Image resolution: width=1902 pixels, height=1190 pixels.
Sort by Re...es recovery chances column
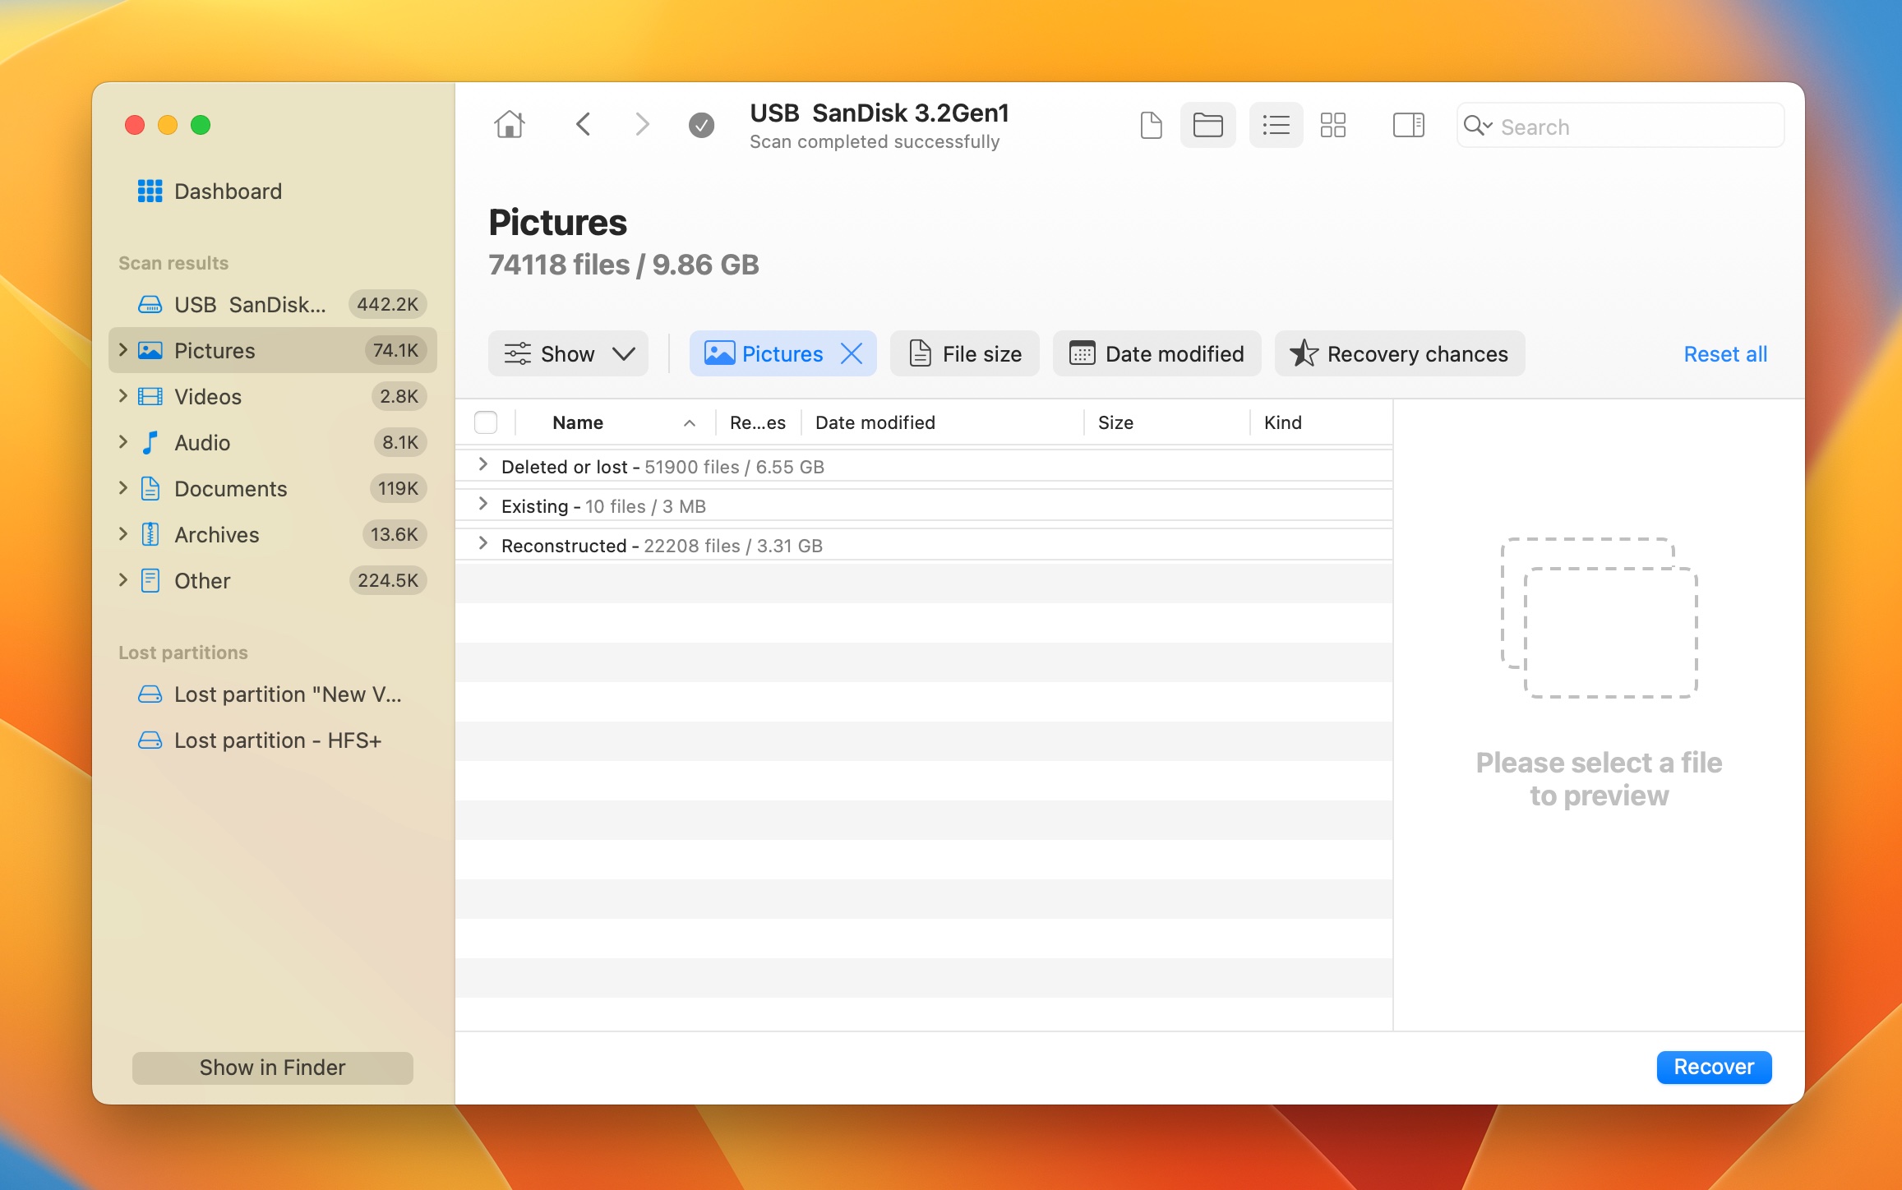point(757,422)
